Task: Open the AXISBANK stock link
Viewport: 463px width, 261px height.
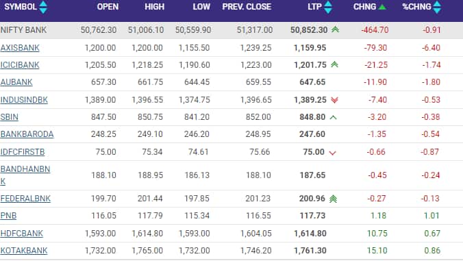Action: click(x=20, y=48)
